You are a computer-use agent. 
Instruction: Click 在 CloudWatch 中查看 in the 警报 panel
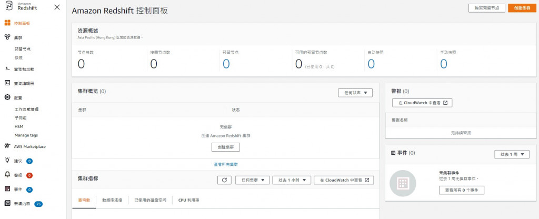click(422, 103)
